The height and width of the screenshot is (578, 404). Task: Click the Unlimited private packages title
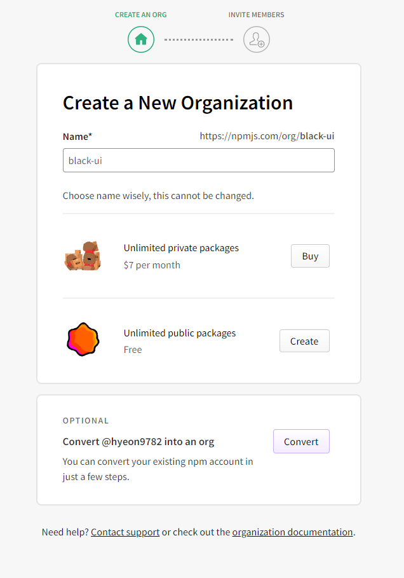181,248
